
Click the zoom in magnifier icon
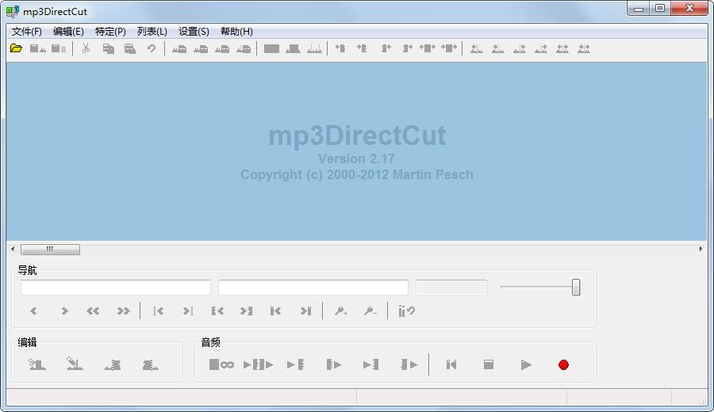coord(341,311)
